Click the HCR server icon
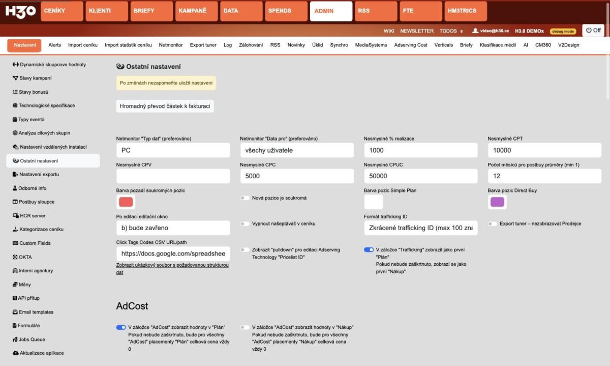 click(x=15, y=216)
